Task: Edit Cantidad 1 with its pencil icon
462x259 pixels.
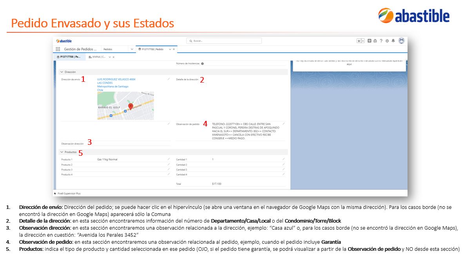Action: 283,159
